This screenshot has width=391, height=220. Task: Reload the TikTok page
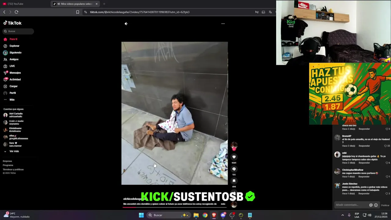(16, 12)
